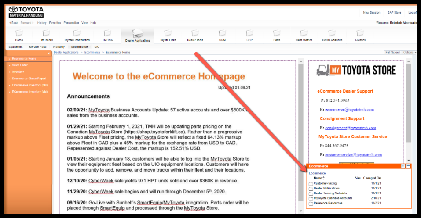Open the History menu

coord(42,23)
